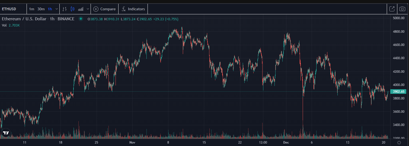Open chart settings gear in corner

(x=399, y=142)
